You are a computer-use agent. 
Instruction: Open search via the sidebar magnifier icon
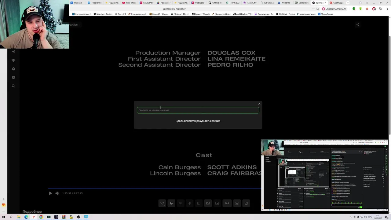click(13, 86)
